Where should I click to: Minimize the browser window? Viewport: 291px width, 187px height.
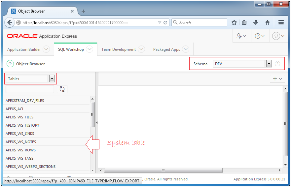click(x=259, y=4)
